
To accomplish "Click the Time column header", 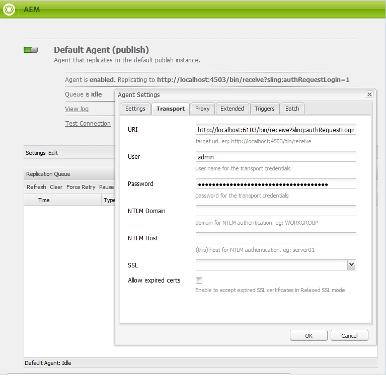I will (x=68, y=200).
